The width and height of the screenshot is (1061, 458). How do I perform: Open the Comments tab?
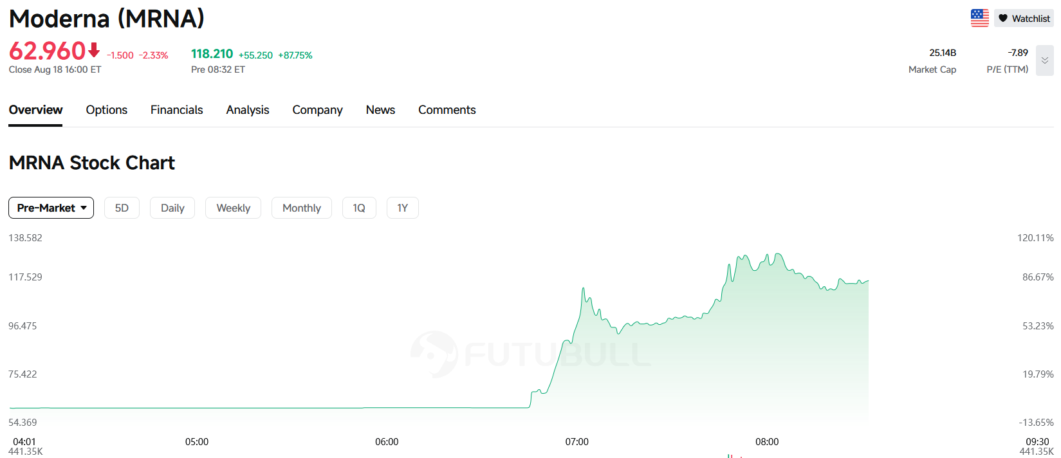(x=447, y=110)
